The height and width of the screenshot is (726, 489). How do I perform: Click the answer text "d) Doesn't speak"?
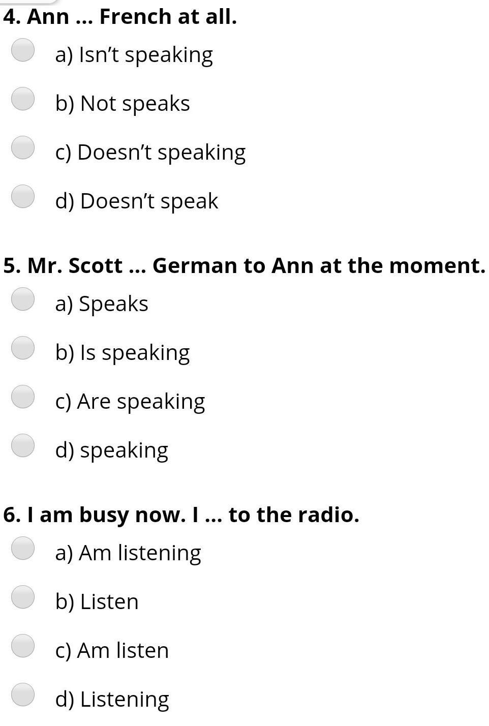coord(136,201)
